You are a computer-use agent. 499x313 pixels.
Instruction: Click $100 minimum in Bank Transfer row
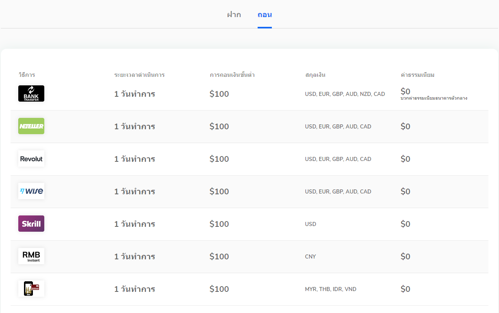point(219,94)
